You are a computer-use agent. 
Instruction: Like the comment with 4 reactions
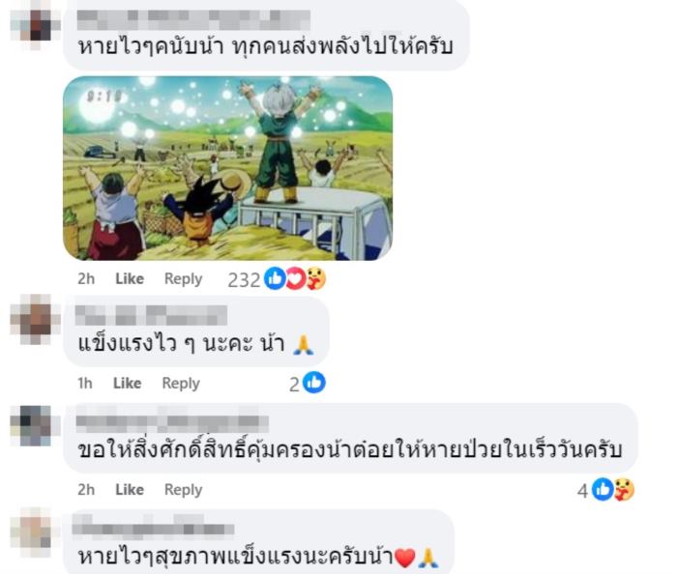tap(130, 490)
